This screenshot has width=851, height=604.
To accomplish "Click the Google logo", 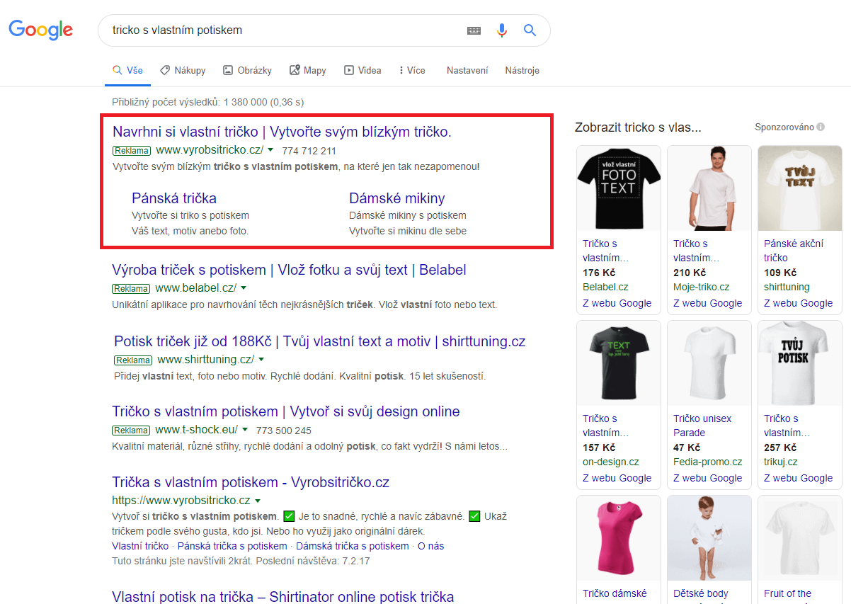I will pos(40,30).
